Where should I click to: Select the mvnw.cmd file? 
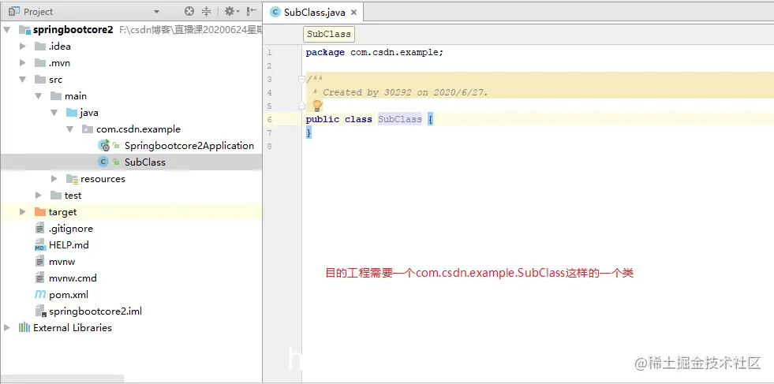click(x=73, y=278)
